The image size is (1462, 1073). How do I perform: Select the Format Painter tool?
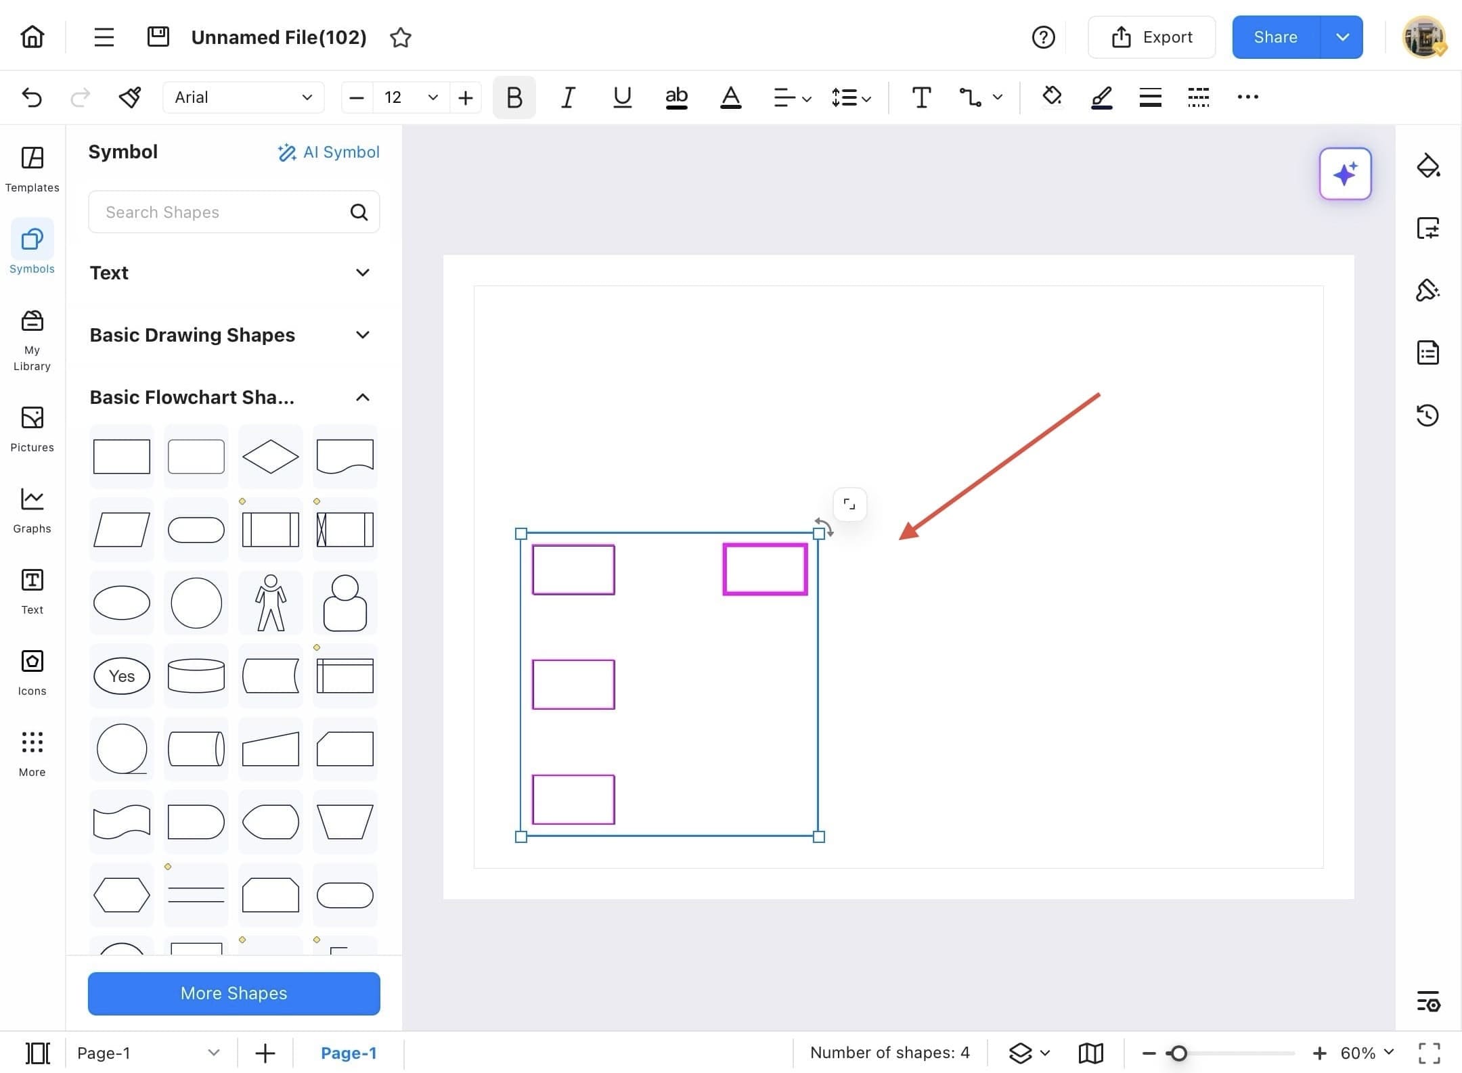(x=129, y=97)
